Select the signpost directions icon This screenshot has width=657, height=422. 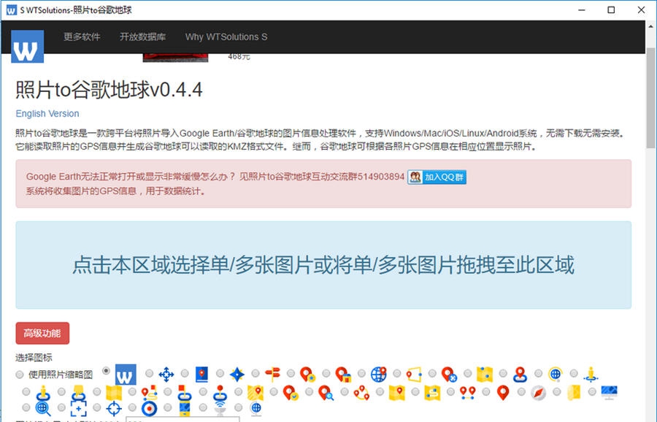tap(271, 374)
